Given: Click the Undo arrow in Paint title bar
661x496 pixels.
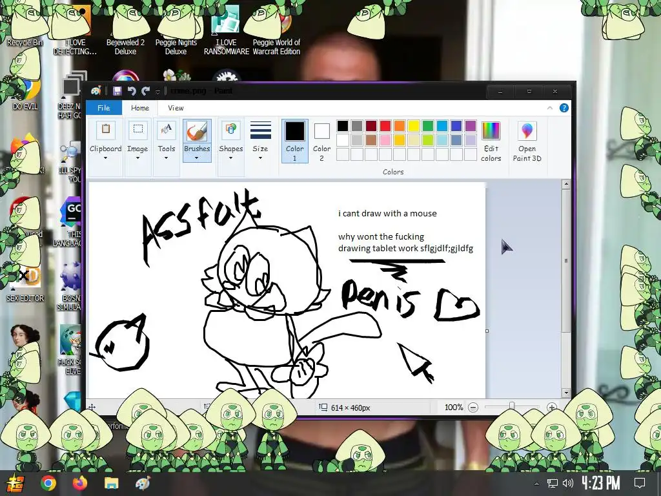Looking at the screenshot, I should 132,90.
